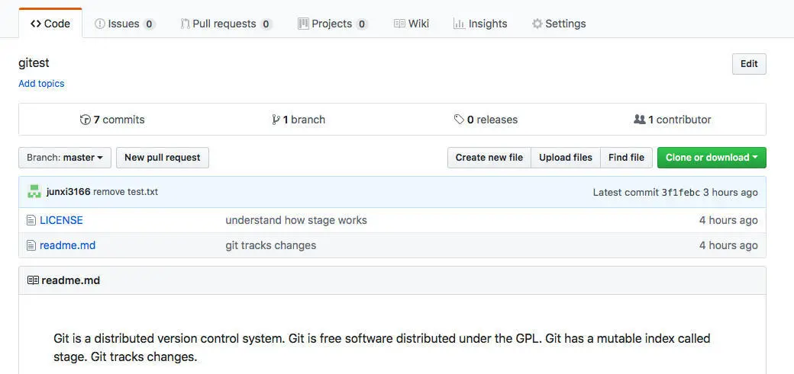The image size is (794, 374).
Task: Open latest commit hash 3f1febc
Action: (x=680, y=192)
